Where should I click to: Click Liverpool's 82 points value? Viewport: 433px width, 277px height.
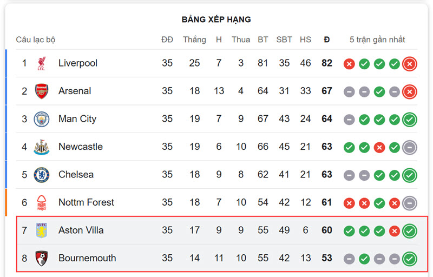click(x=327, y=63)
